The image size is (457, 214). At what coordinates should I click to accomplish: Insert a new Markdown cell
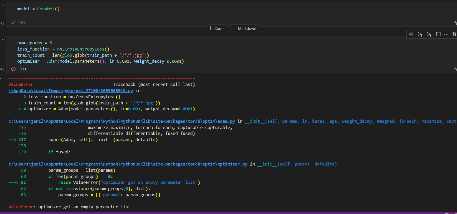[244, 28]
